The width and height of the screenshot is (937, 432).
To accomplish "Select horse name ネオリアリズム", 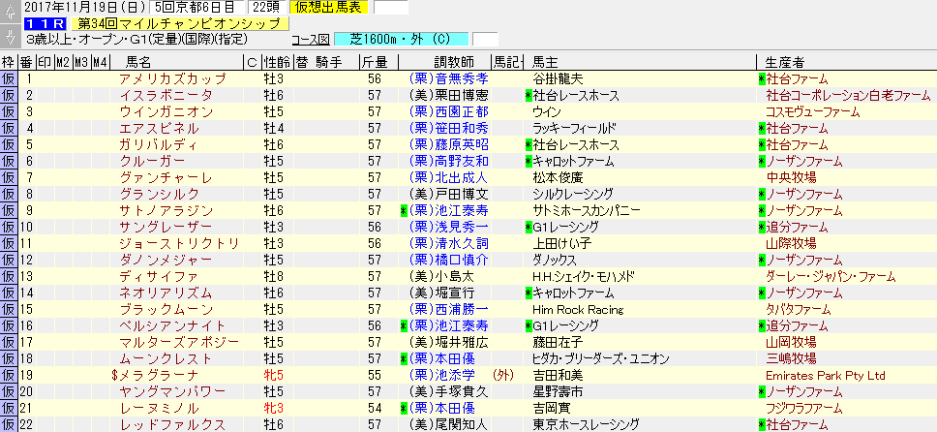I will coord(166,293).
